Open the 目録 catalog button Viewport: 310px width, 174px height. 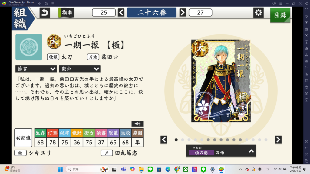[x=280, y=15]
